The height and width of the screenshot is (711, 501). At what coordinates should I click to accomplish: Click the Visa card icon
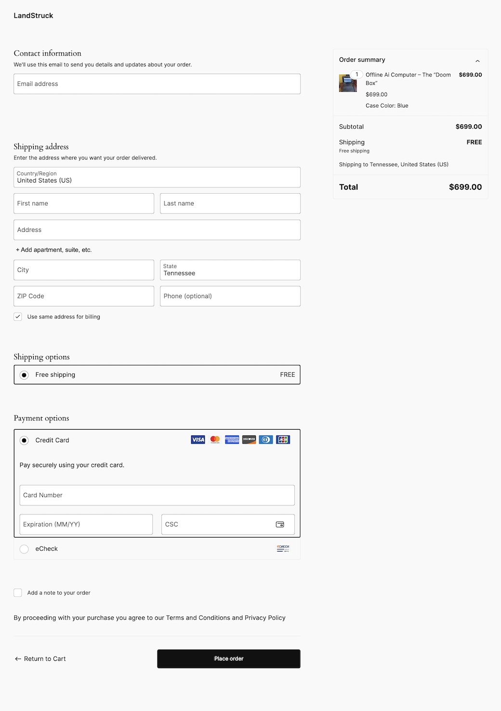(198, 440)
